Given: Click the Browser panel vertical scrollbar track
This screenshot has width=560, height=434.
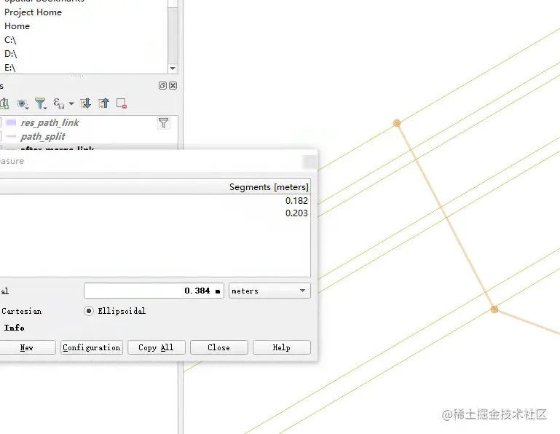Looking at the screenshot, I should pos(173,36).
